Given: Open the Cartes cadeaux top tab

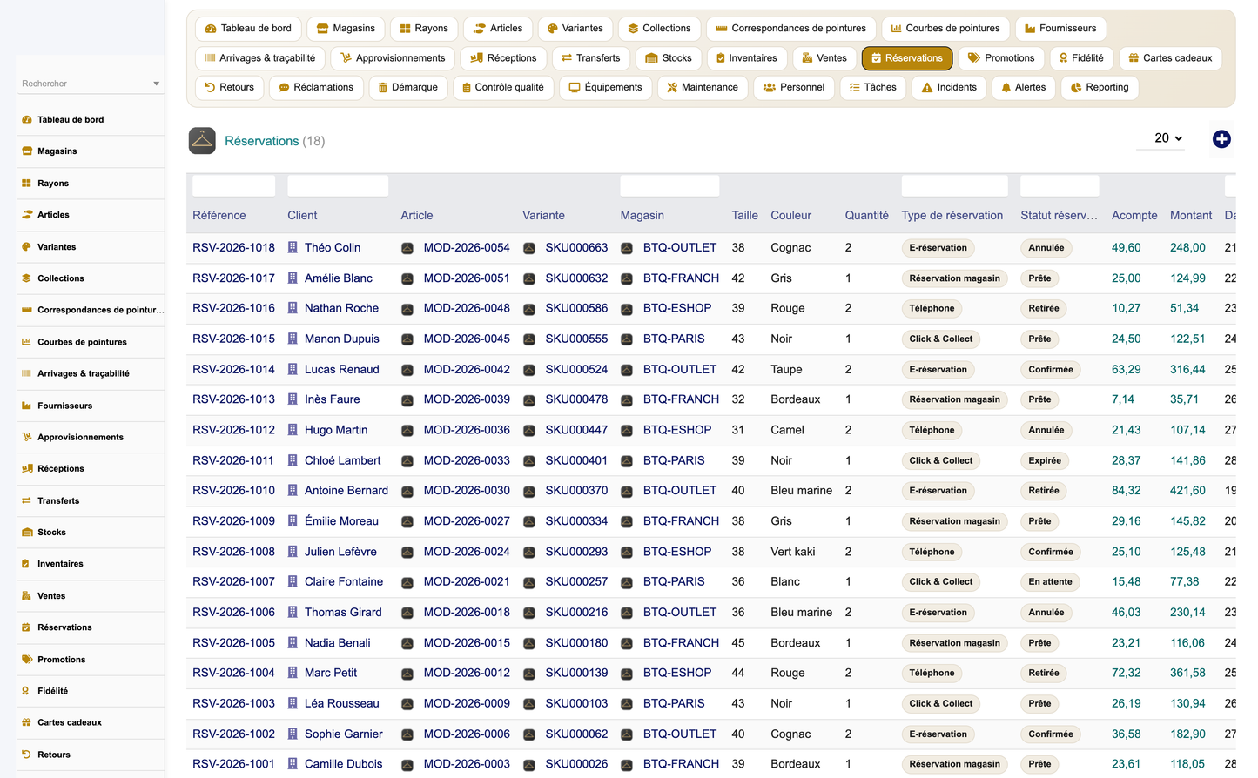Looking at the screenshot, I should [1170, 58].
